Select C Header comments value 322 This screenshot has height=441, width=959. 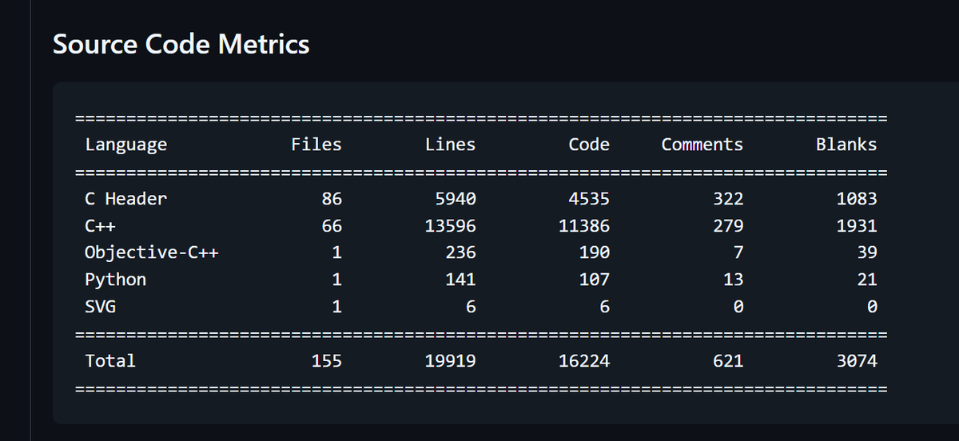click(x=728, y=199)
